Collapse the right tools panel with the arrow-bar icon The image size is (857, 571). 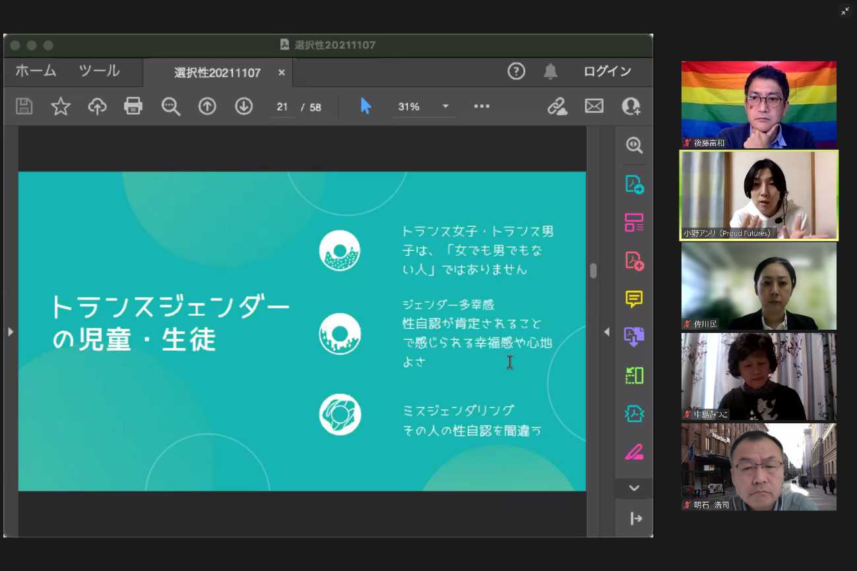click(635, 518)
